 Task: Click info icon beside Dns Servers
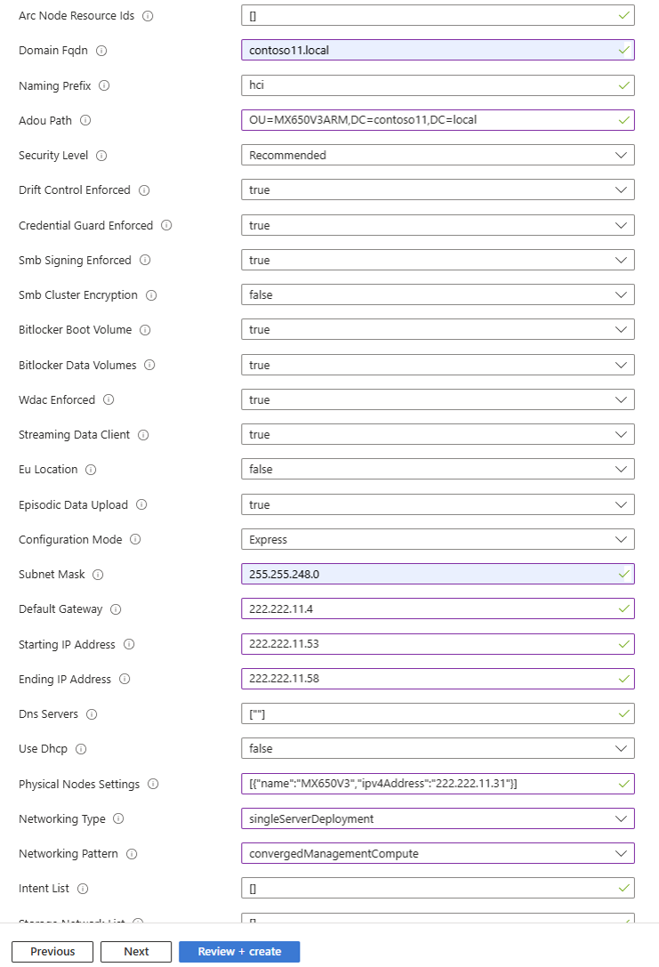pos(92,714)
